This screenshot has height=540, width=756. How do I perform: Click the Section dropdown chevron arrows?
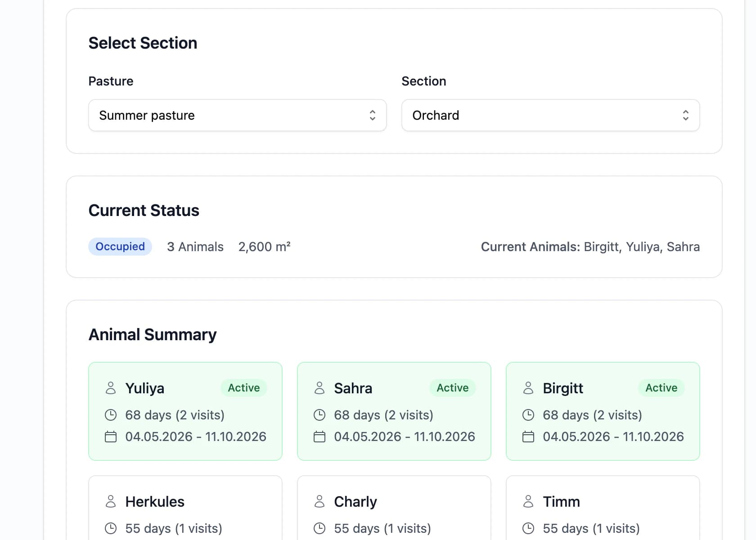(x=685, y=115)
